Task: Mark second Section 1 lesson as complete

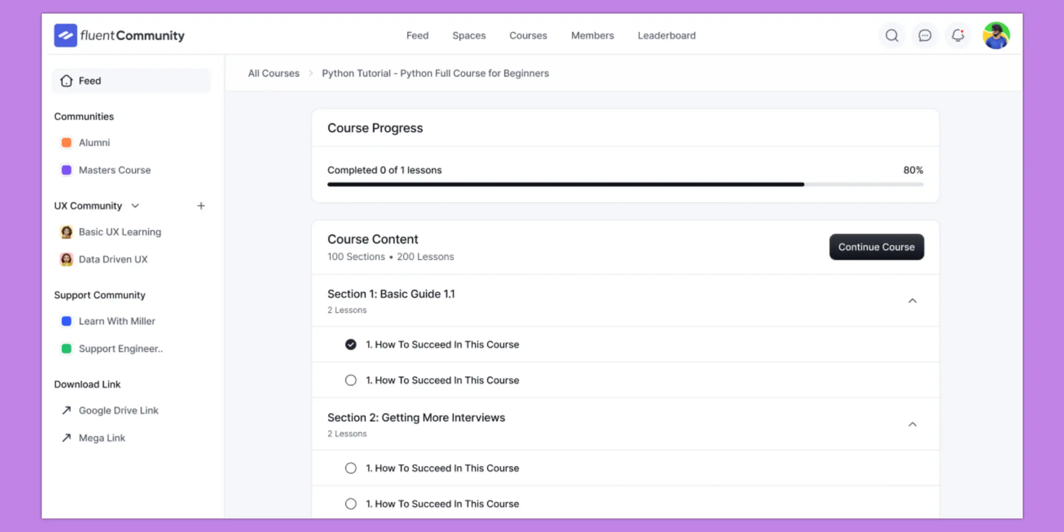Action: 351,380
